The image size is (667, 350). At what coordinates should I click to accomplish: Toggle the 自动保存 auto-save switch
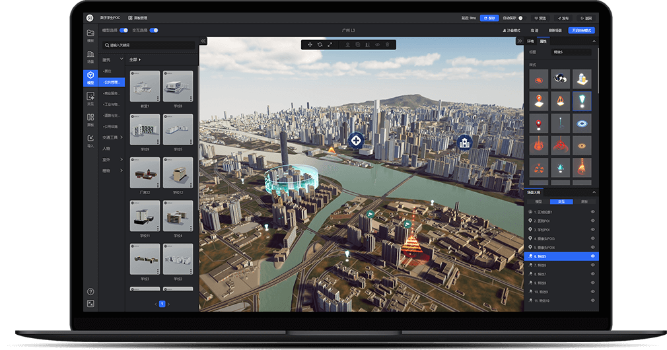click(x=520, y=18)
